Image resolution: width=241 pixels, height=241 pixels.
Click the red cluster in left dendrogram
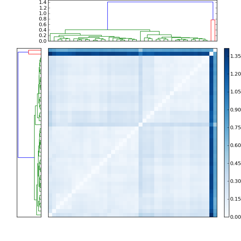click(35, 50)
